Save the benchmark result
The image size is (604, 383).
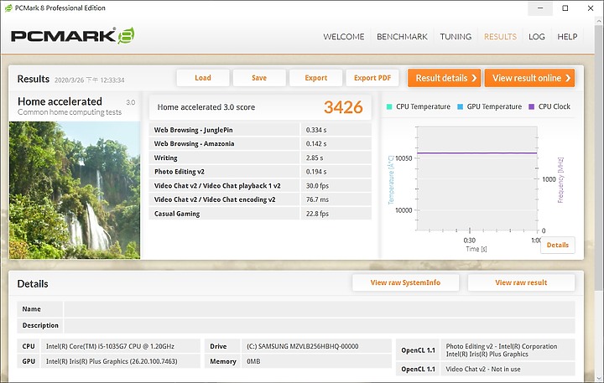point(259,78)
